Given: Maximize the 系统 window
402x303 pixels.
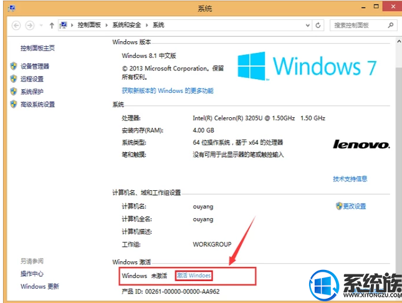Looking at the screenshot, I should [376, 7].
